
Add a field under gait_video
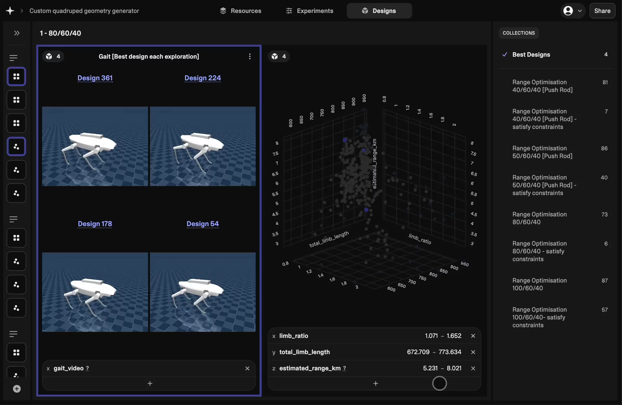(150, 384)
